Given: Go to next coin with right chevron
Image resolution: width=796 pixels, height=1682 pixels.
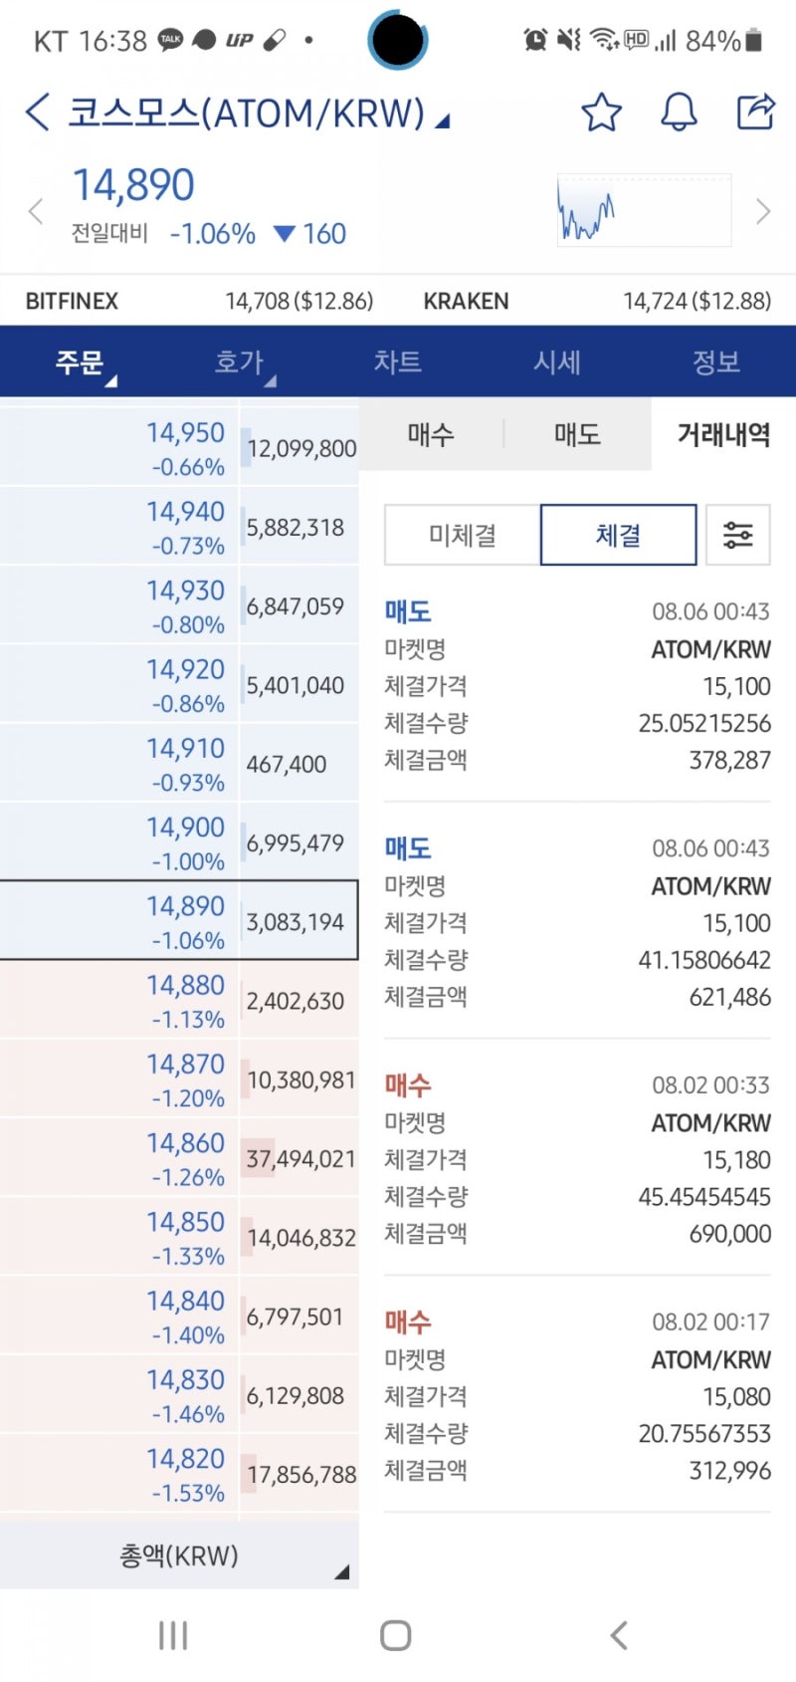Looking at the screenshot, I should tap(763, 212).
